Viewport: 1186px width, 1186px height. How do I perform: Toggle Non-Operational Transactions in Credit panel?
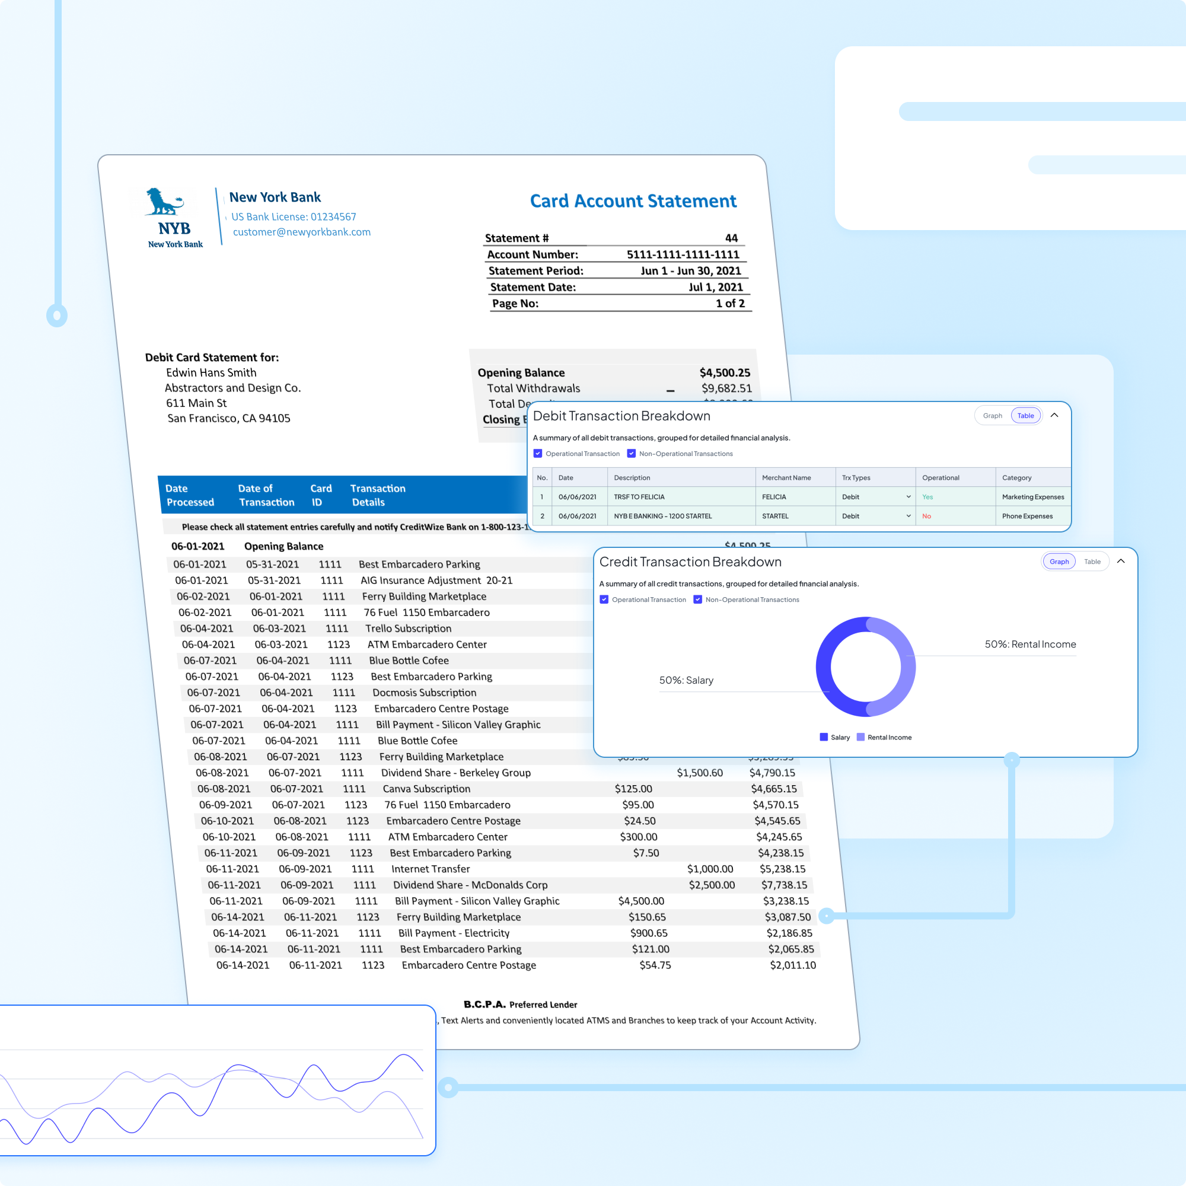(697, 600)
